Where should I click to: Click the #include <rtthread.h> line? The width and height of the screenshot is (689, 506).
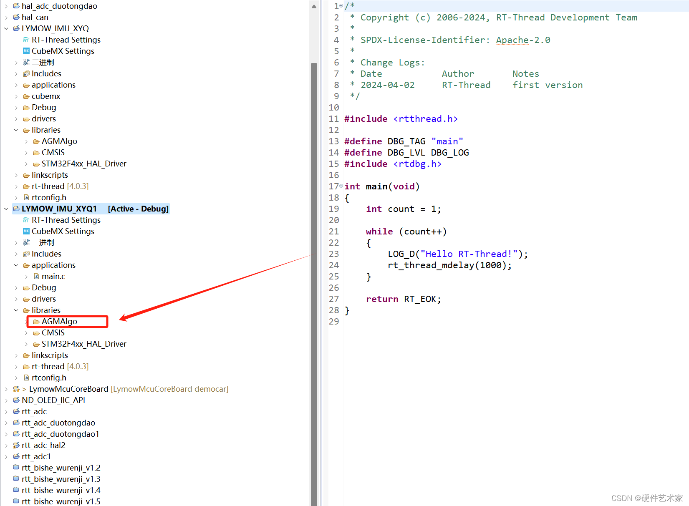(x=401, y=119)
